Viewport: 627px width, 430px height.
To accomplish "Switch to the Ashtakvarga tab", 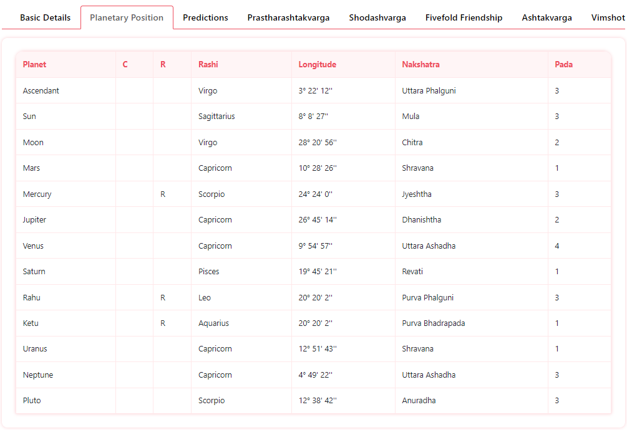I will pos(547,17).
